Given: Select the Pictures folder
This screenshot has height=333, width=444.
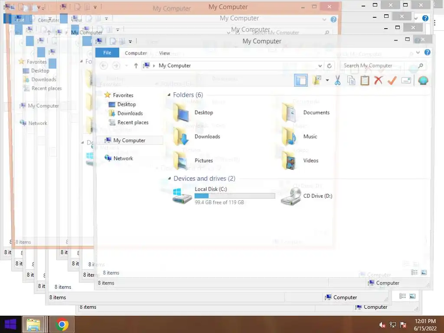Looking at the screenshot, I should [193, 160].
